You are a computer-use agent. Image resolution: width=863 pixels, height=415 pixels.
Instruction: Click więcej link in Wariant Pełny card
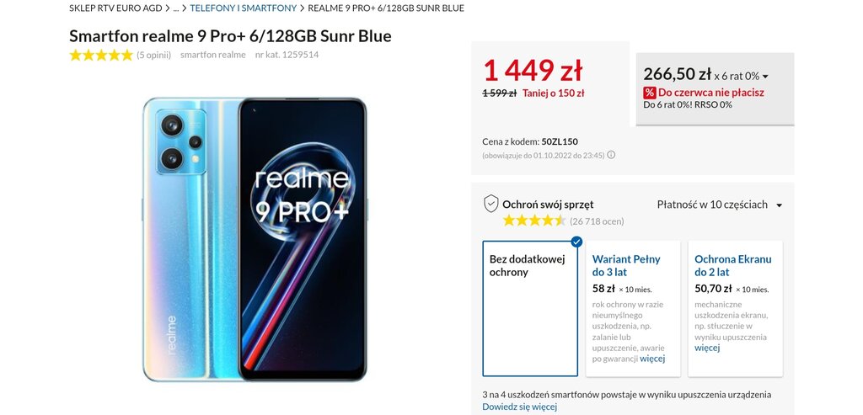(652, 359)
